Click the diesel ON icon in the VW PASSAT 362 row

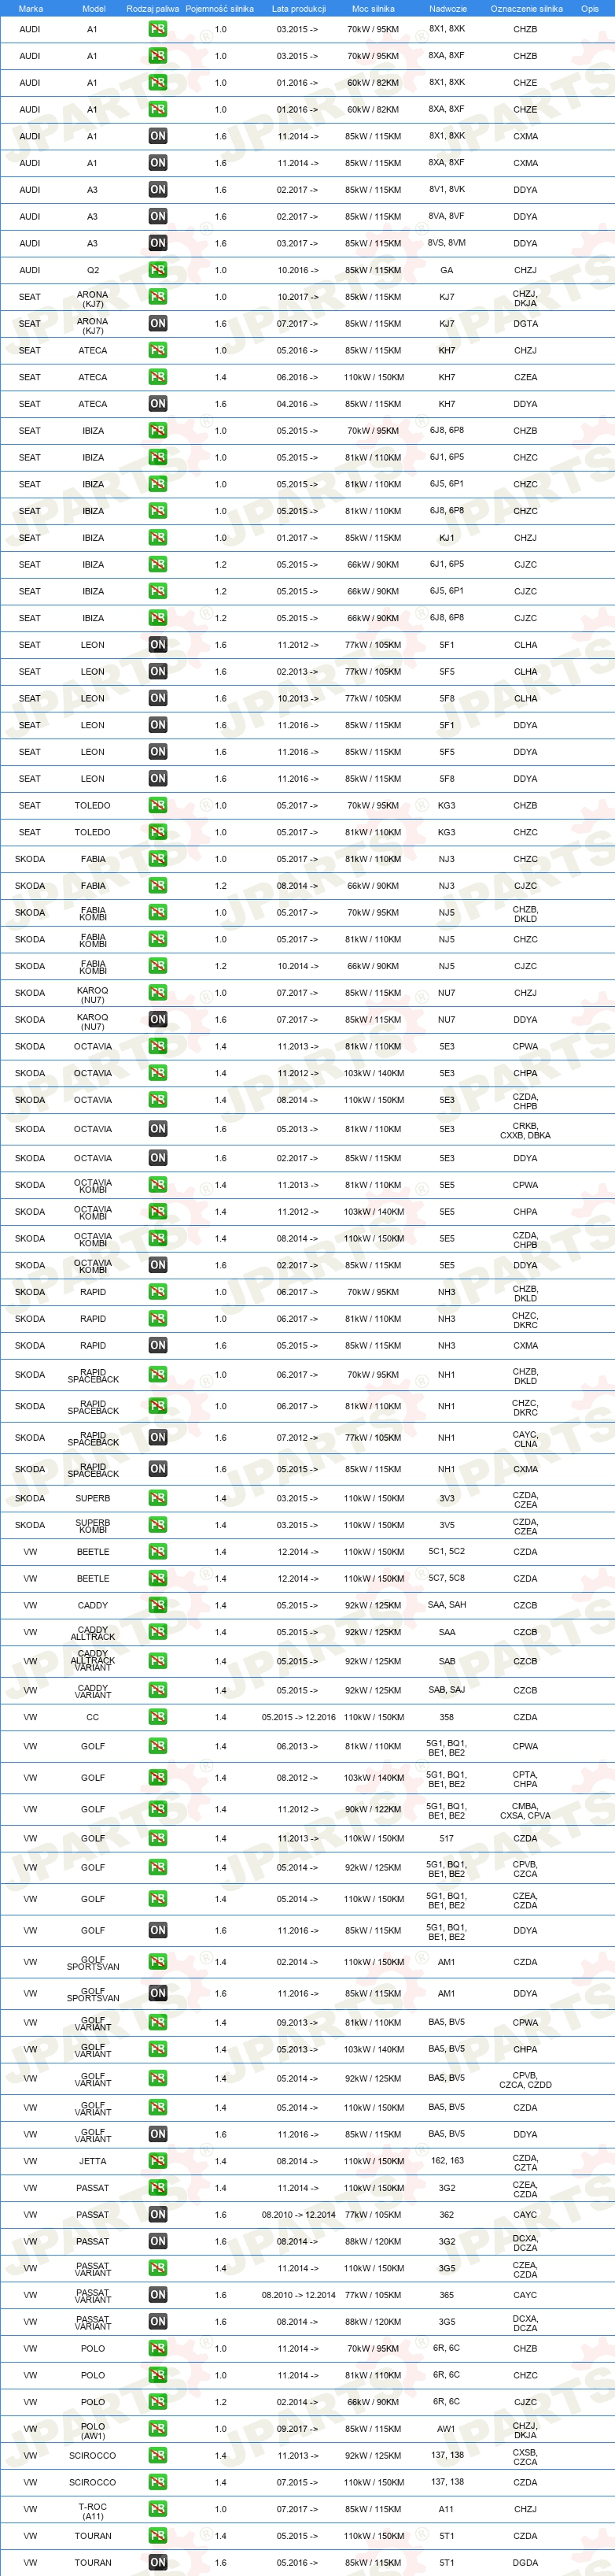point(158,2215)
